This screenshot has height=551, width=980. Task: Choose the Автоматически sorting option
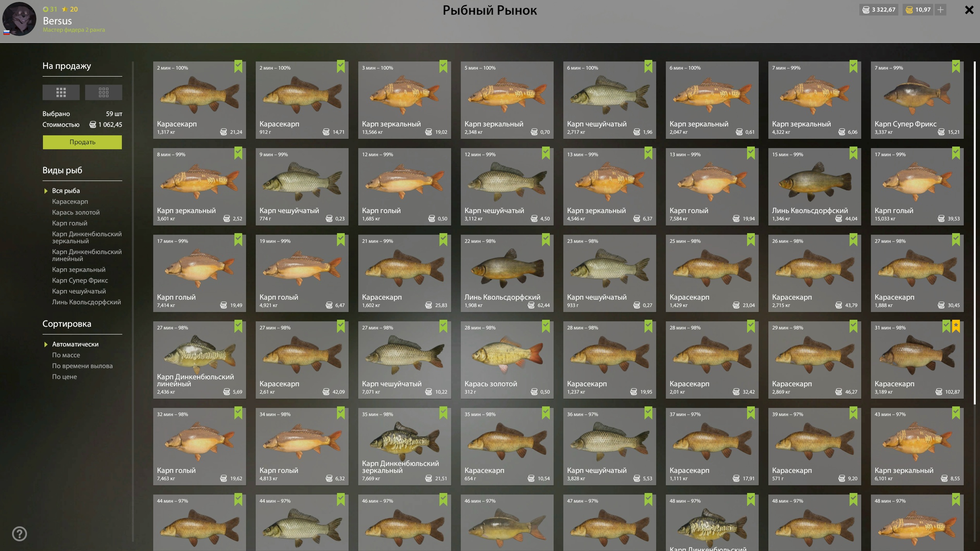75,344
